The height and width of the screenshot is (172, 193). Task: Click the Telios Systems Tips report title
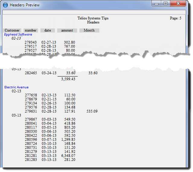[93, 18]
